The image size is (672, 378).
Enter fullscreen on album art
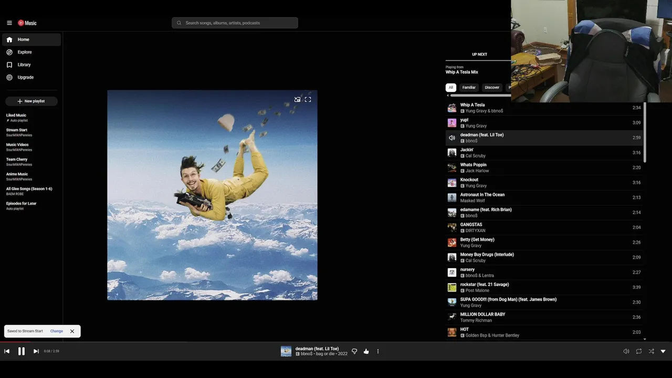308,99
